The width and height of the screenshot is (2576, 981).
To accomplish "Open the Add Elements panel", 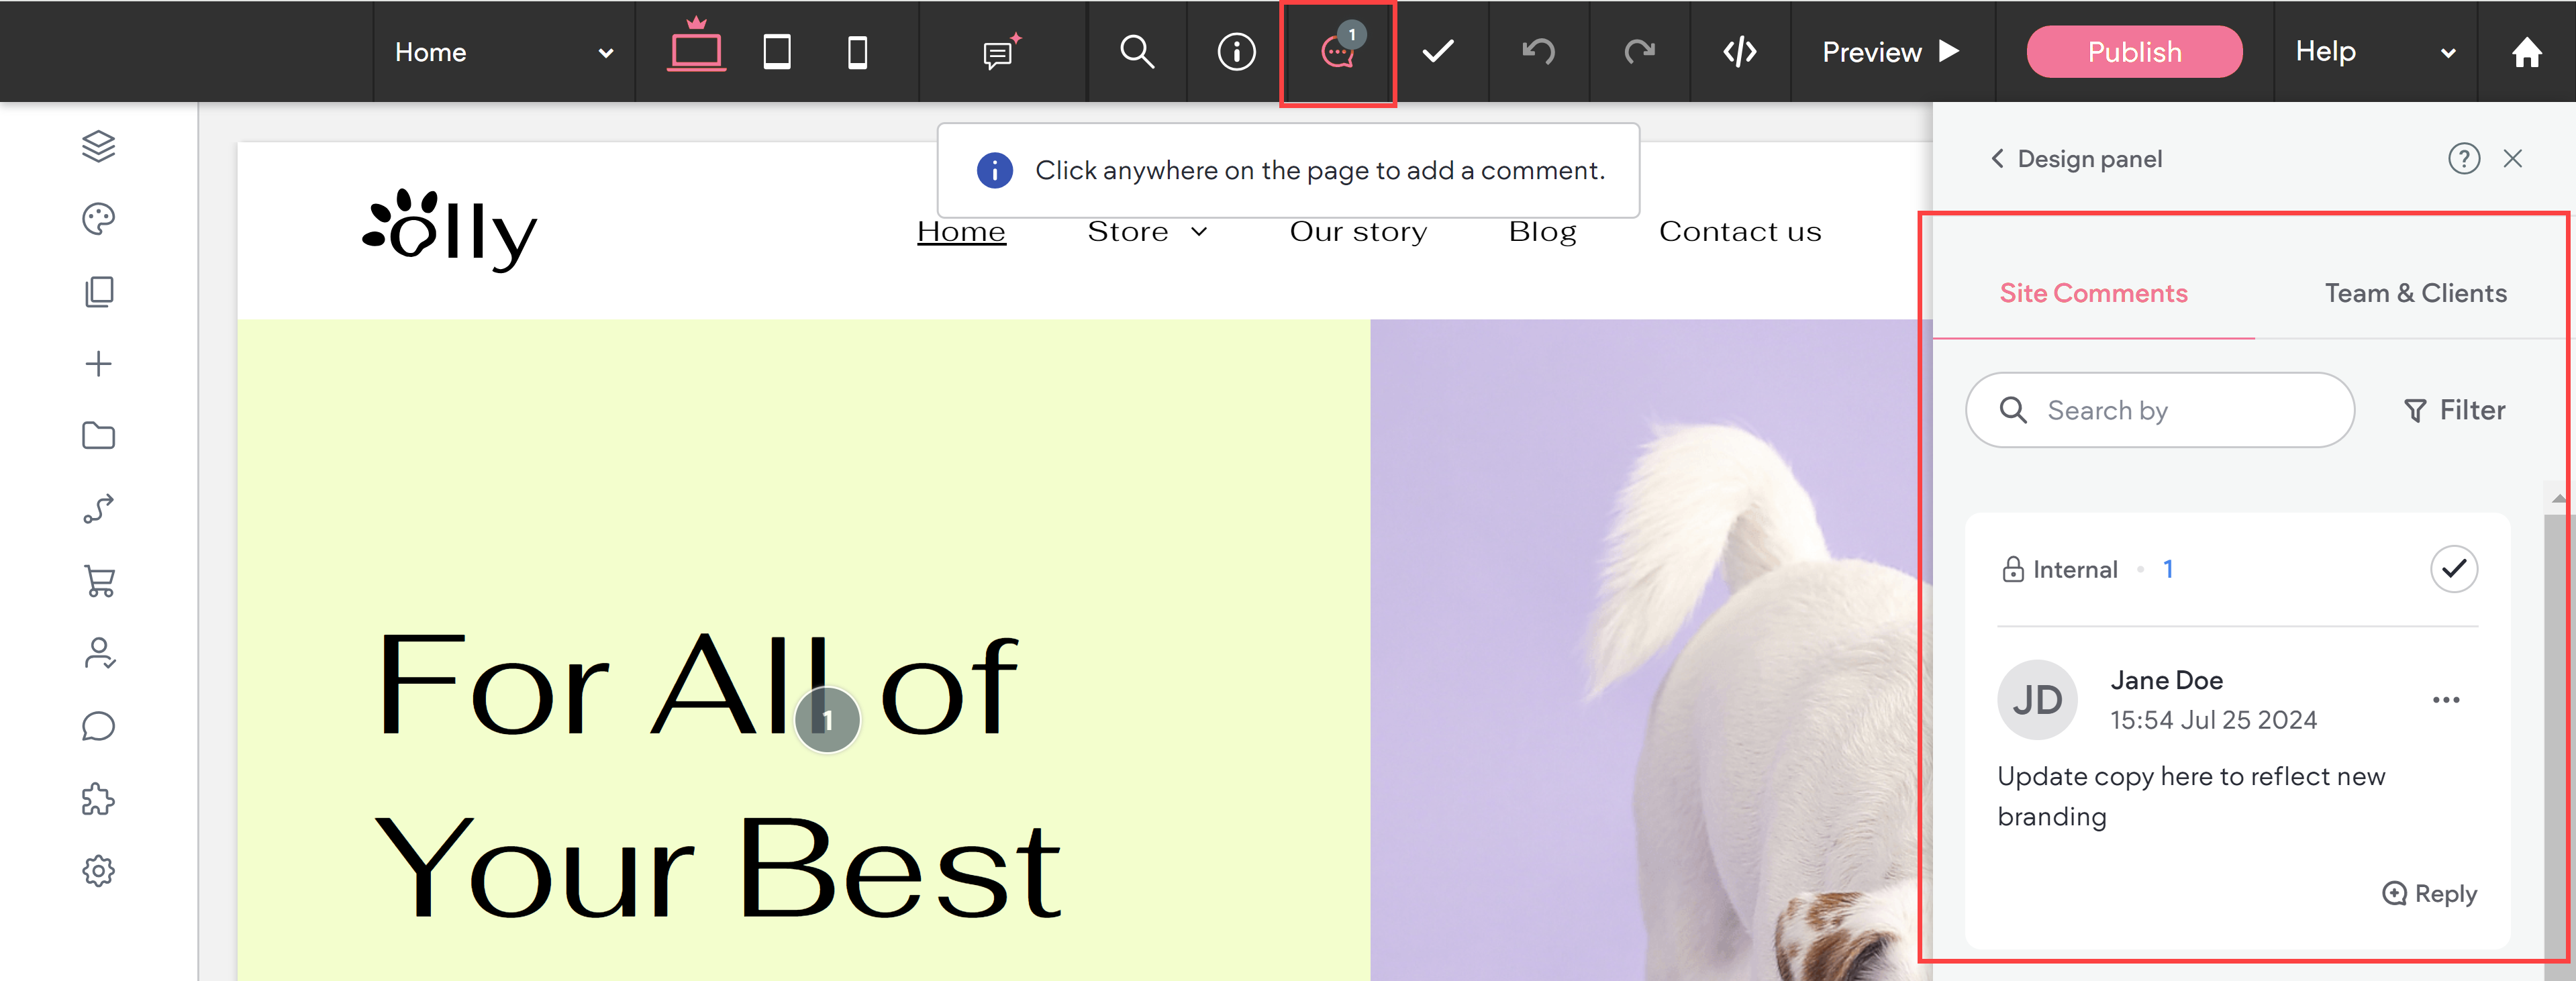I will [98, 363].
